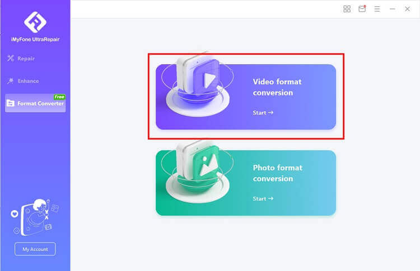
Task: Click the green Free badge
Action: 59,97
